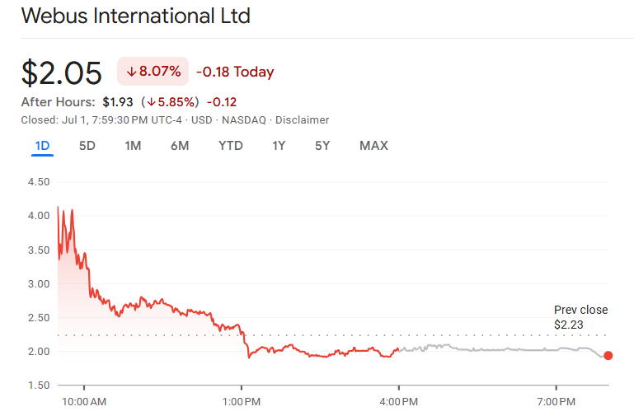Open the 6M time range tab

tap(180, 146)
